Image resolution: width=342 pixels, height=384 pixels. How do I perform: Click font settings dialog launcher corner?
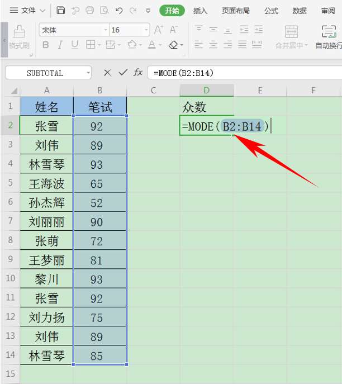coord(184,55)
